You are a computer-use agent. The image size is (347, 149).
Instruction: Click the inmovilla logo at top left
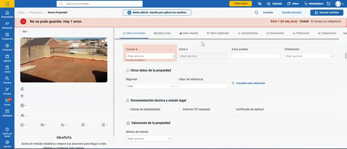tap(7, 4)
